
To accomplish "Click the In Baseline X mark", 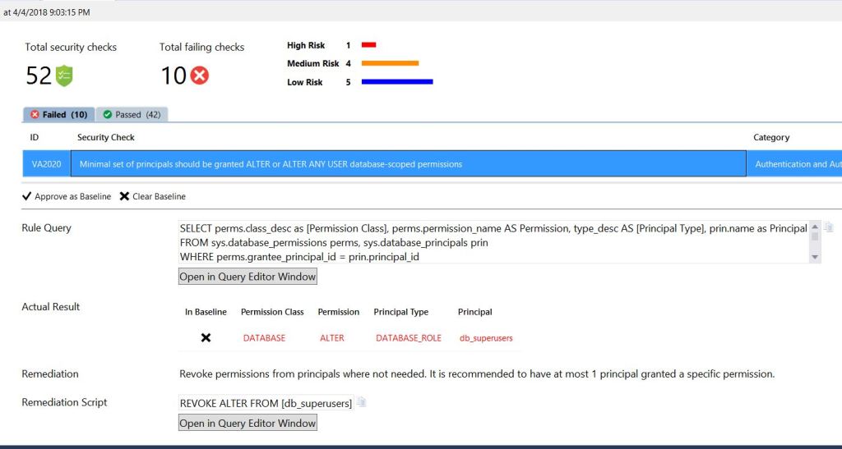I will click(x=206, y=337).
